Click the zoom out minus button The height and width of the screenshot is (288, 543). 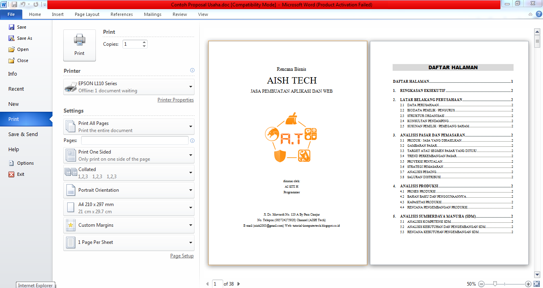481,284
